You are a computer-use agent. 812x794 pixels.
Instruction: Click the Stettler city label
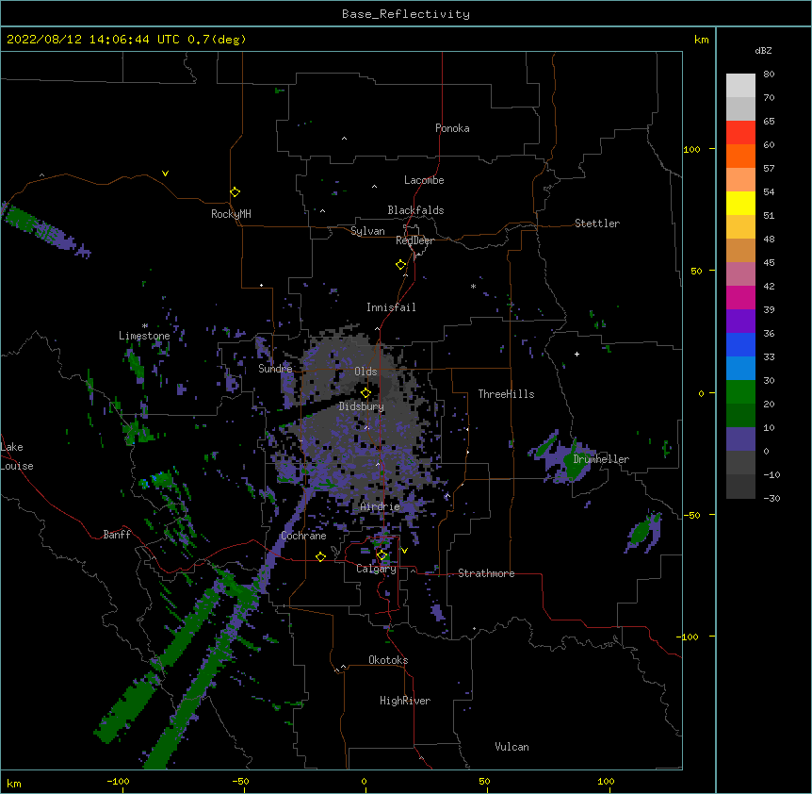pyautogui.click(x=597, y=223)
